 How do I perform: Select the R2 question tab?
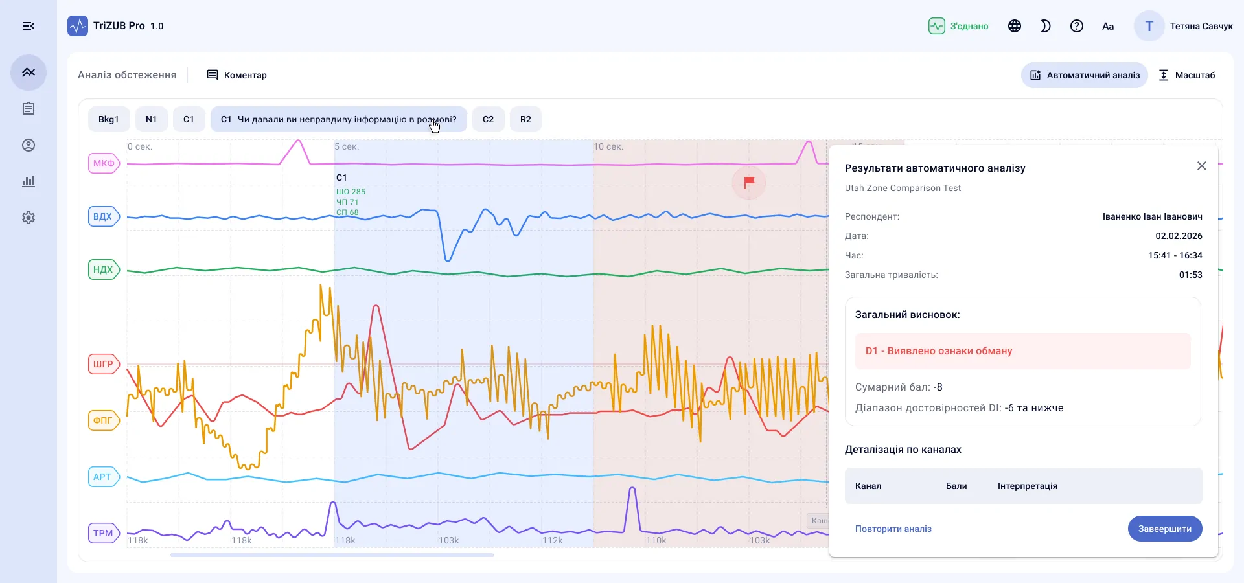coord(525,119)
